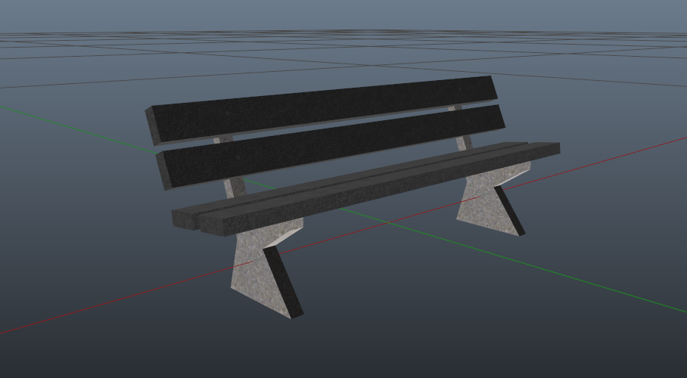Pick the right support post between backrest planks
Screen dimensions: 687x378
pyautogui.click(x=456, y=109)
